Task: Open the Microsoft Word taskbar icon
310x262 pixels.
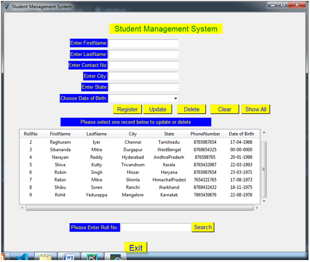Action: pos(69,257)
